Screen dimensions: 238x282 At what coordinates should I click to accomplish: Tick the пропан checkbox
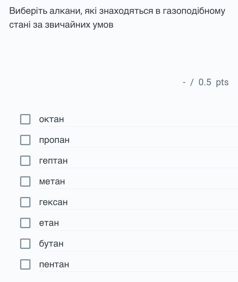tap(25, 140)
